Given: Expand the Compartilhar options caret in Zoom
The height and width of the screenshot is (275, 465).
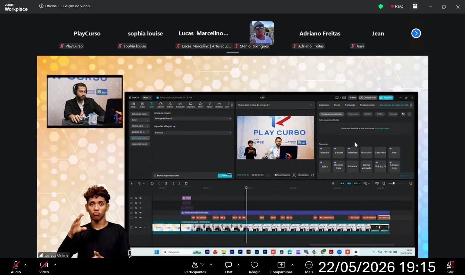Looking at the screenshot, I should pos(292,265).
